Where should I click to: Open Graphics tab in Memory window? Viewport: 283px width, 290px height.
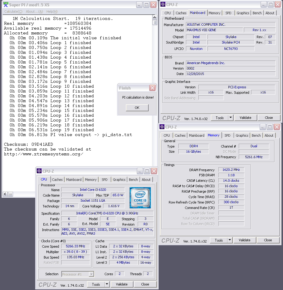point(242,135)
